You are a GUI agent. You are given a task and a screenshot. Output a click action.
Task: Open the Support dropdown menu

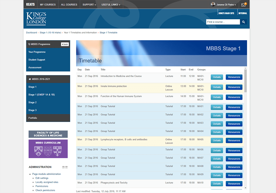pos(89,5)
